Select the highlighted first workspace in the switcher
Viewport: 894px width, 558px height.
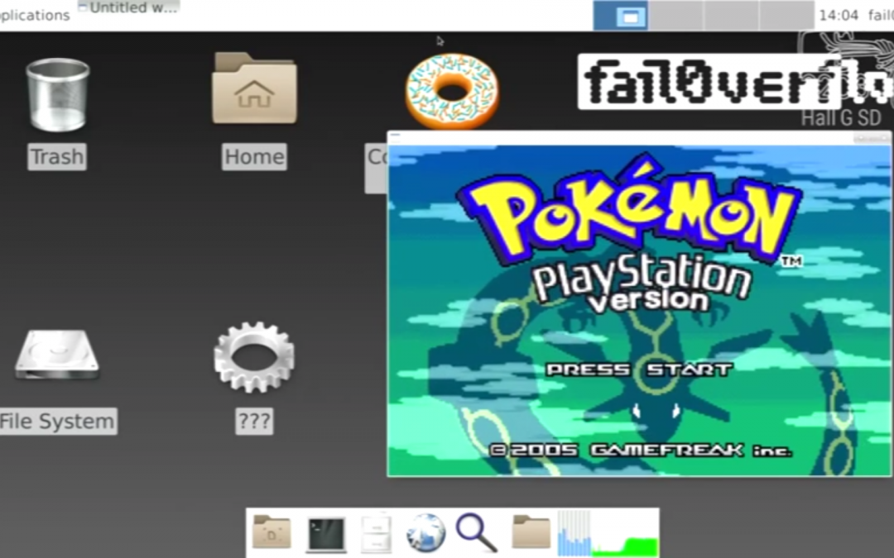620,16
